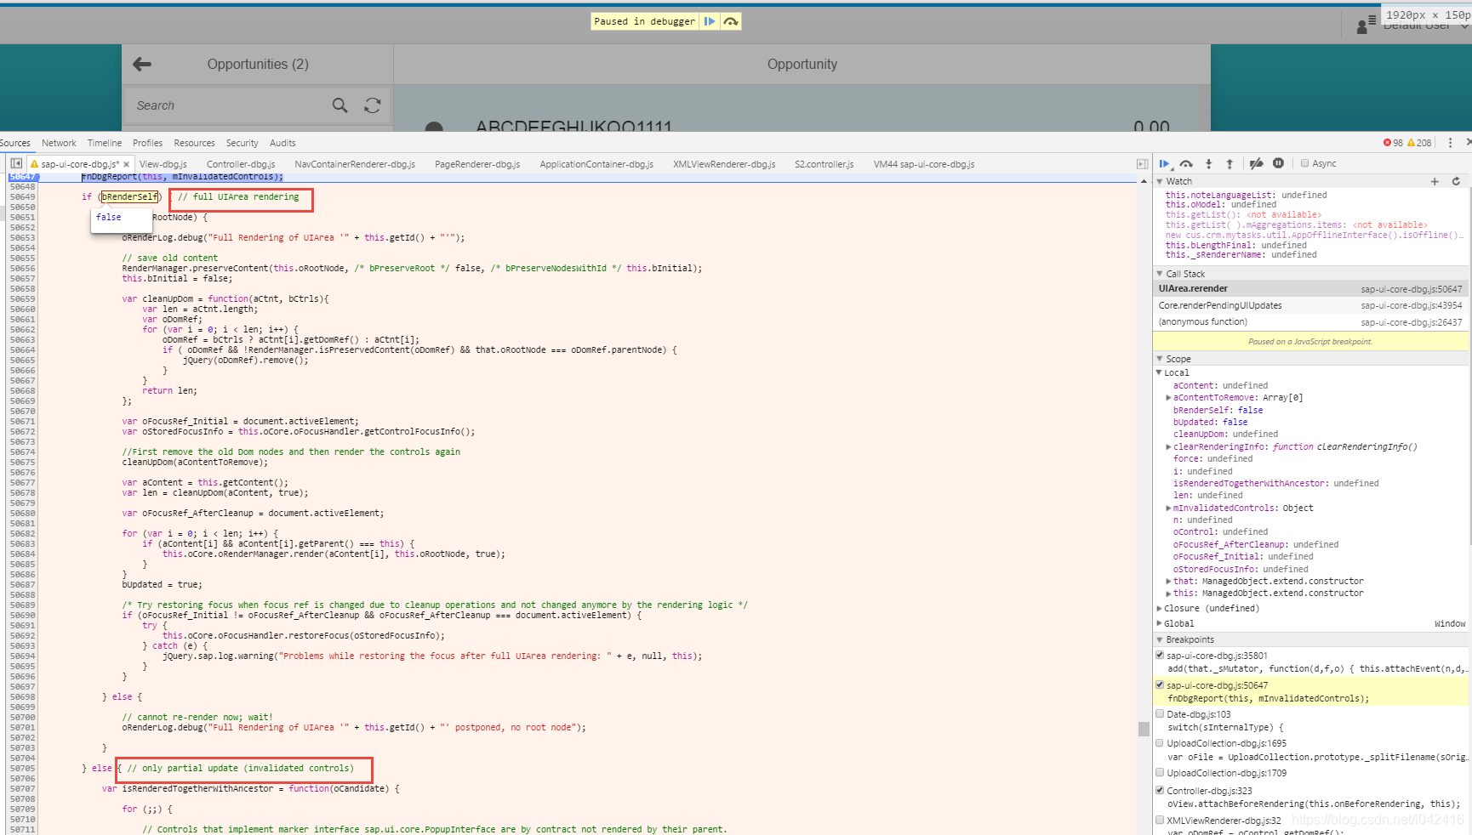Image resolution: width=1472 pixels, height=835 pixels.
Task: Go back with the Opportunities arrow
Action: pyautogui.click(x=142, y=64)
